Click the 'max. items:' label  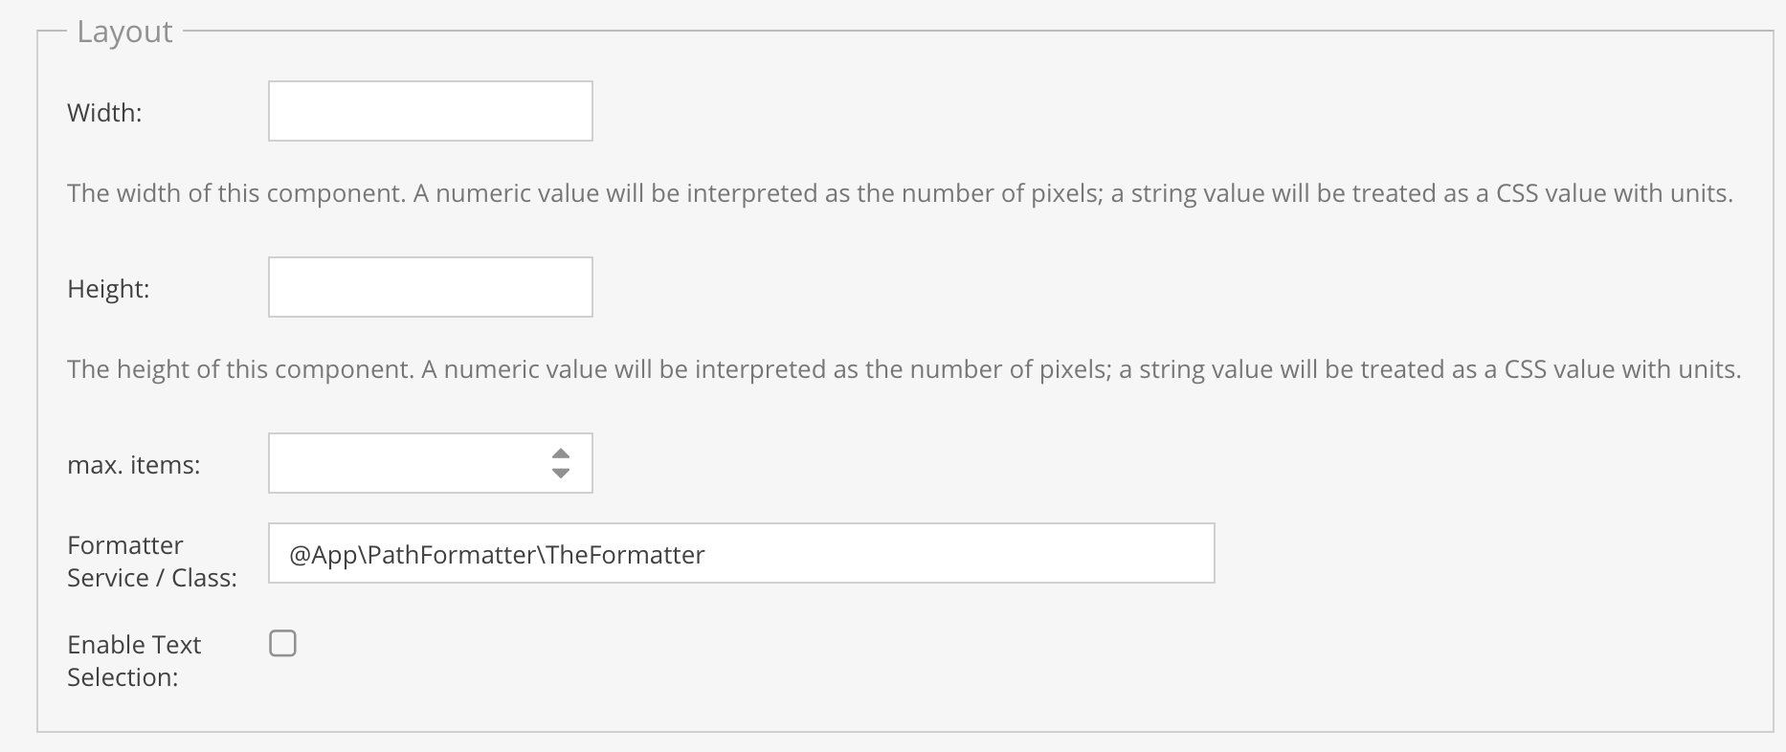coord(134,465)
